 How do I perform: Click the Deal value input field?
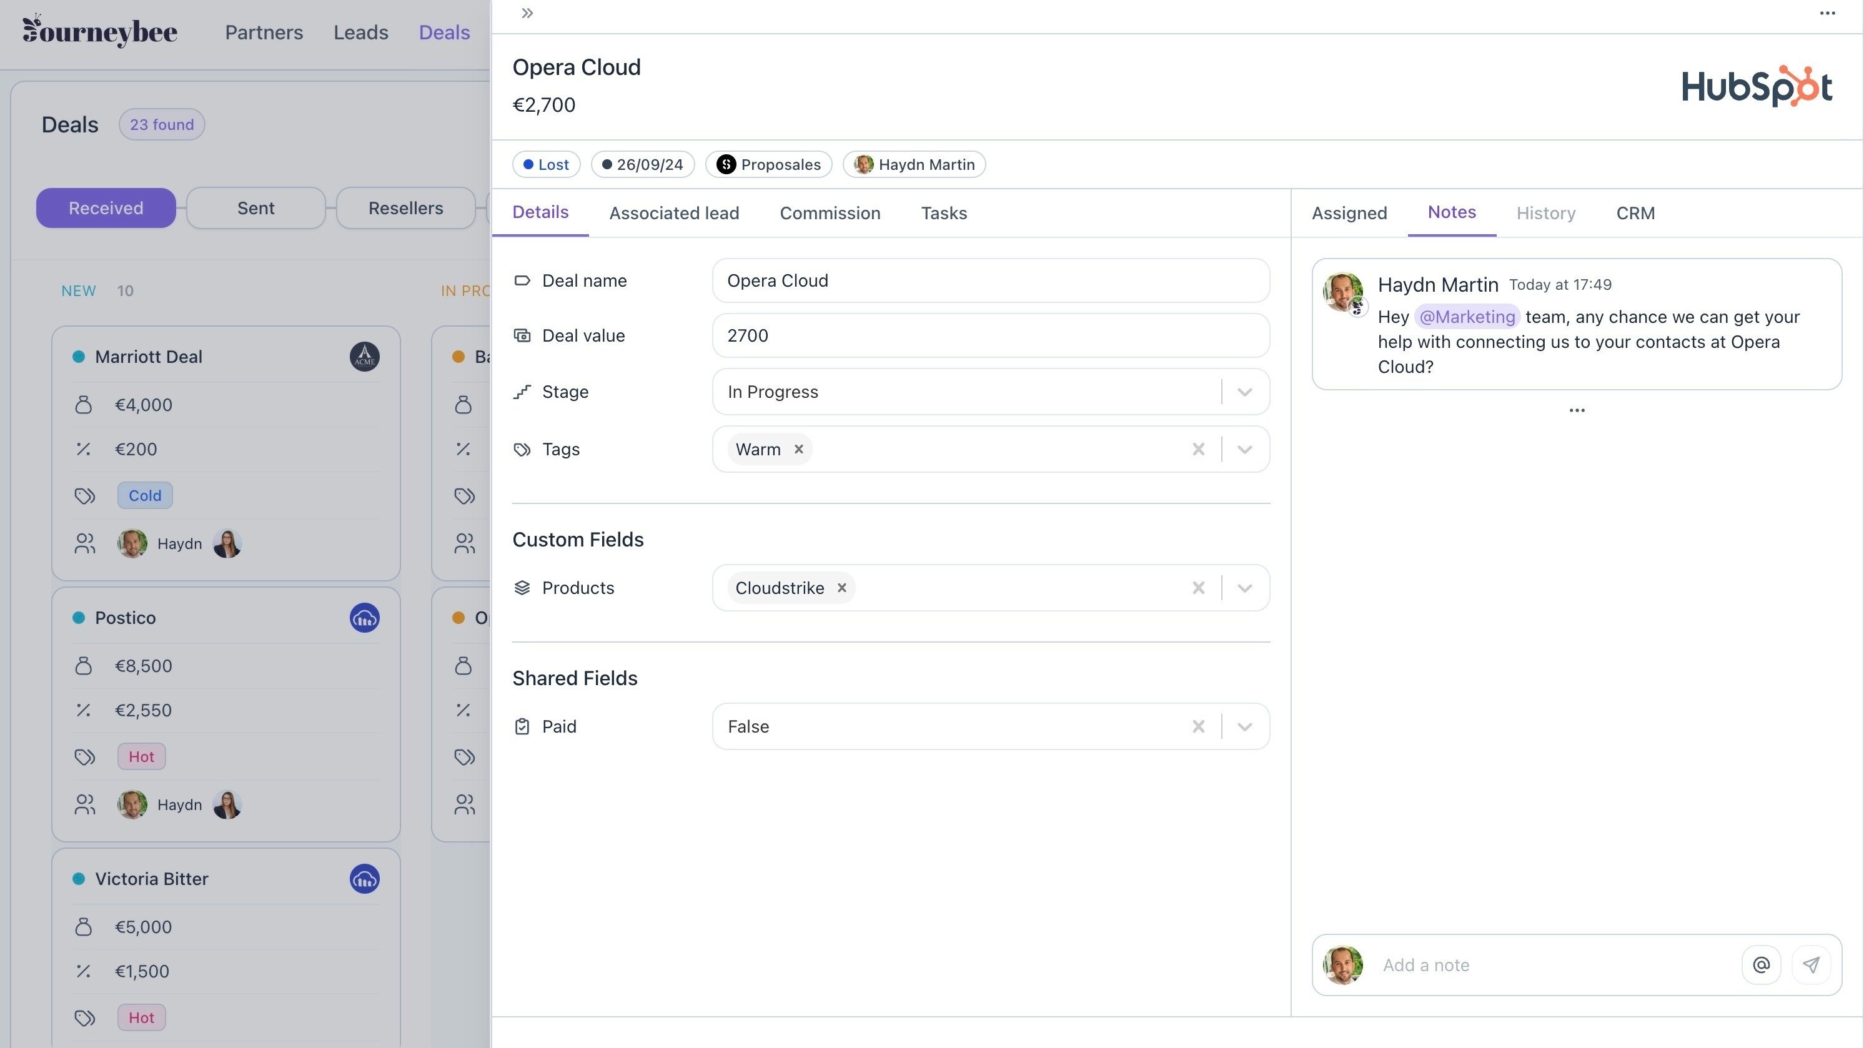click(x=990, y=335)
